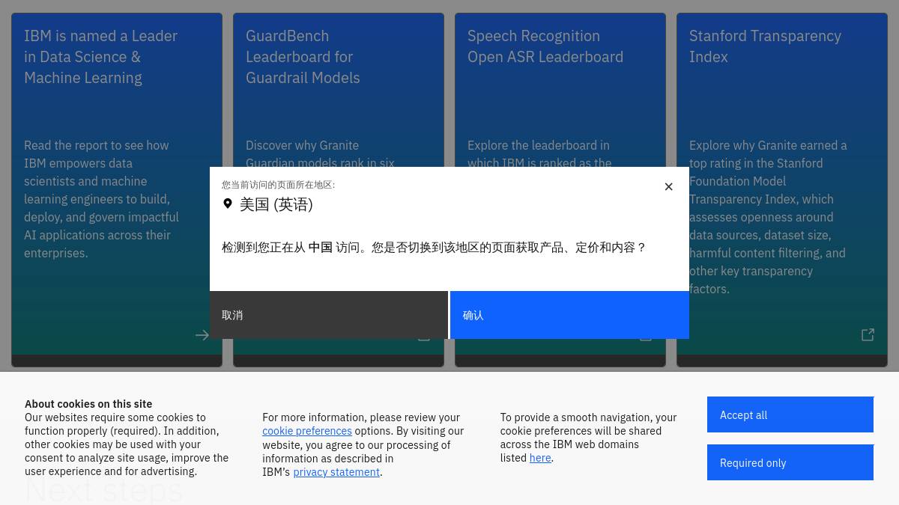Screen dimensions: 899x505
Task: Click the Stanford card description text
Action: tap(768, 217)
